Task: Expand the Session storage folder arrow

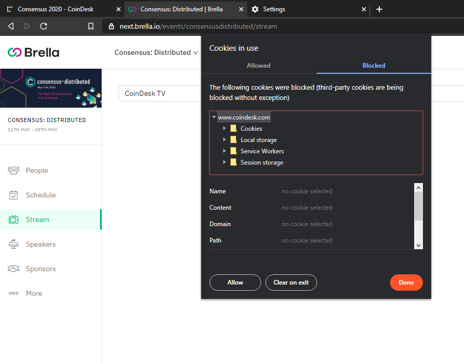Action: tap(224, 162)
